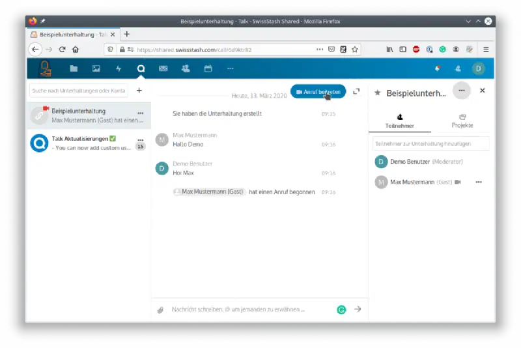Open the notifications bell icon
521x348 pixels.
(x=437, y=68)
